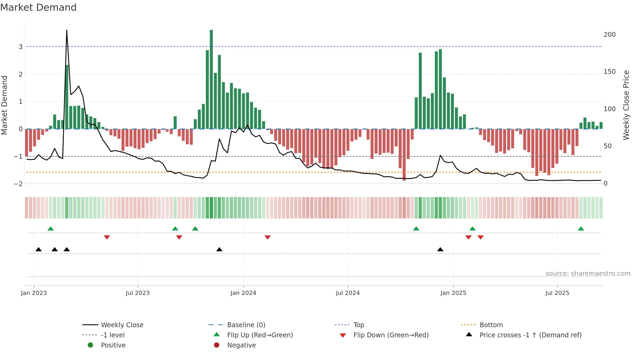Select the last green Flip Up marker after Jul 2025
640x360 pixels.
(x=581, y=229)
